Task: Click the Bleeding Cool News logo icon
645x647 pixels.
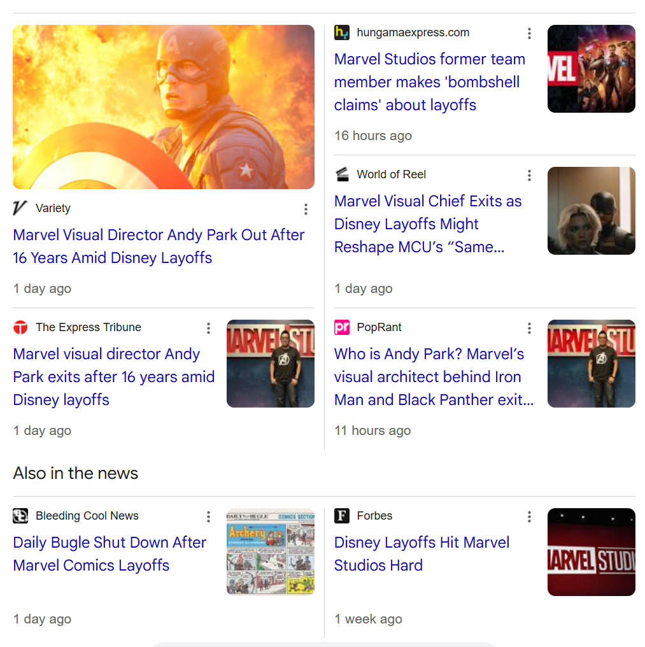Action: pyautogui.click(x=20, y=516)
